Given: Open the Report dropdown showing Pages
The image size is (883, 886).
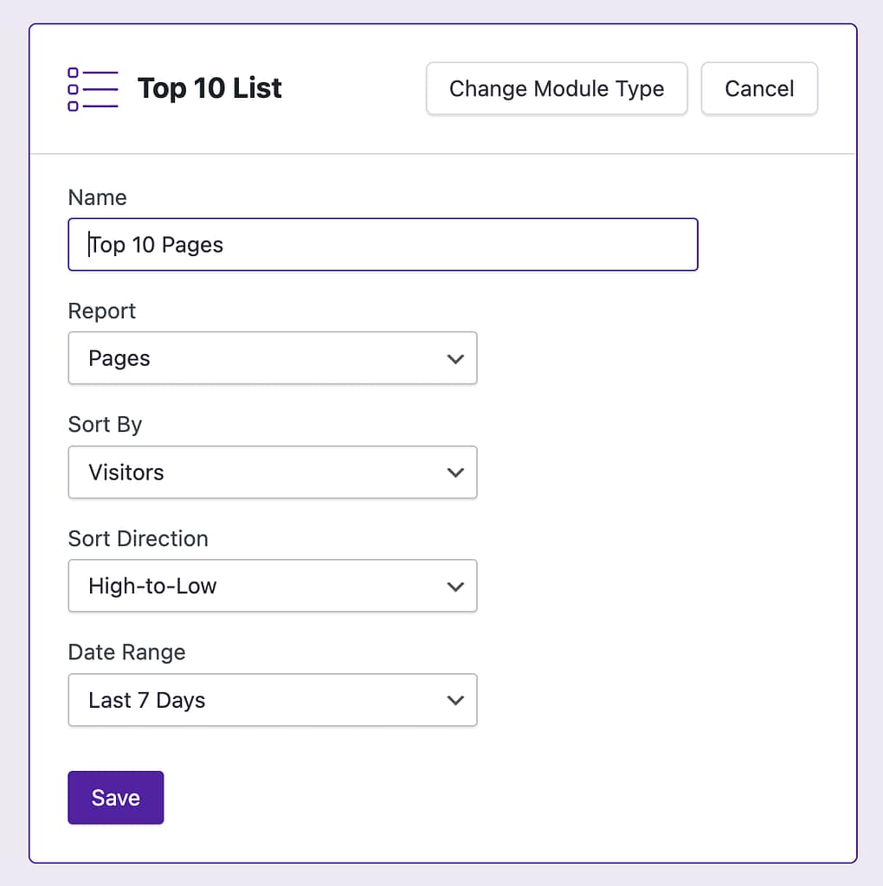Looking at the screenshot, I should 272,358.
